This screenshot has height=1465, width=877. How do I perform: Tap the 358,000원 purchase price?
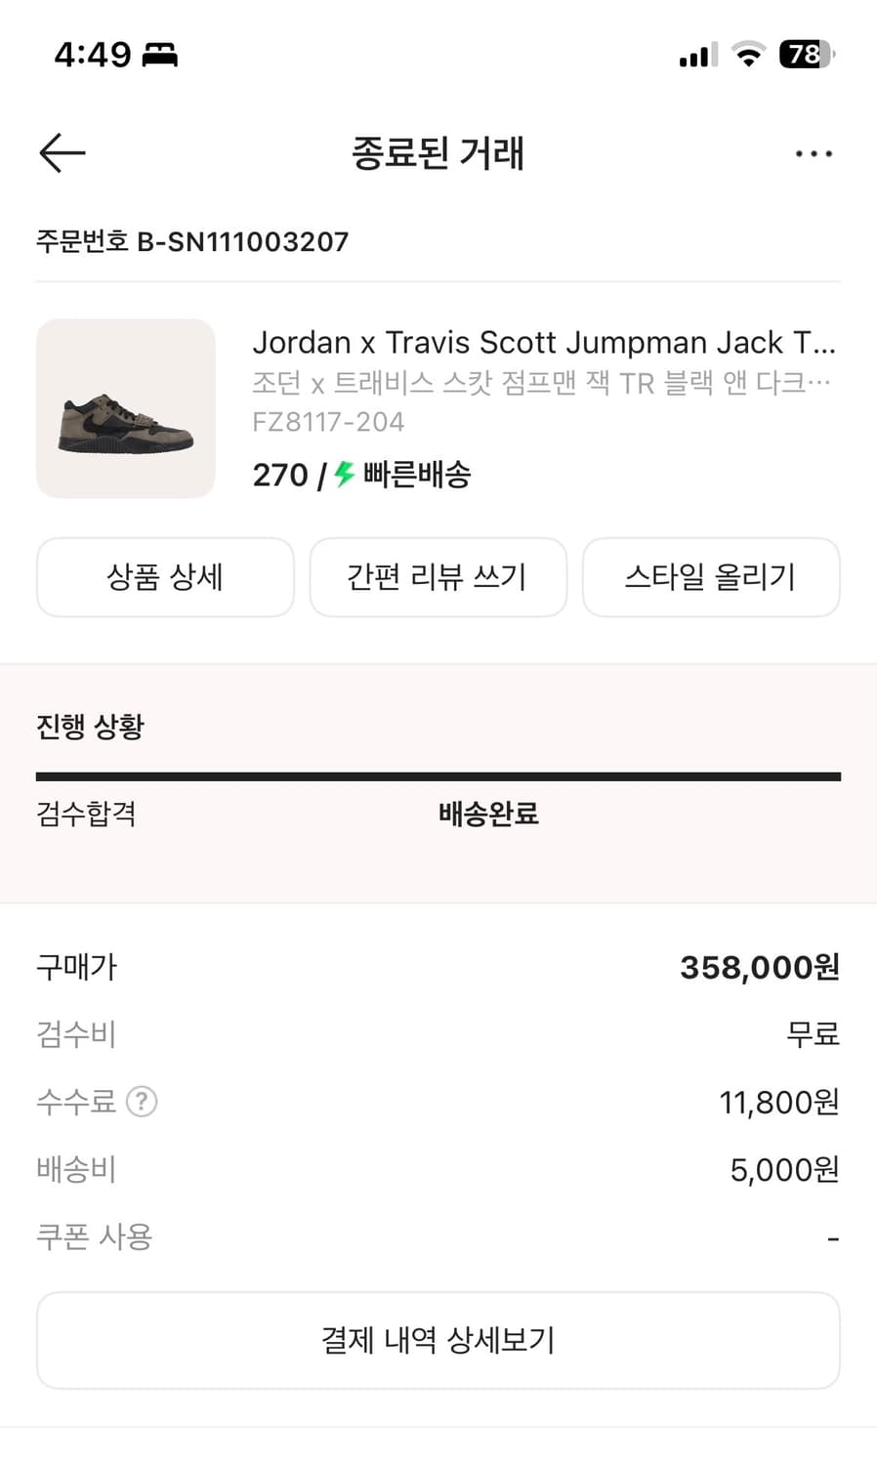[759, 967]
